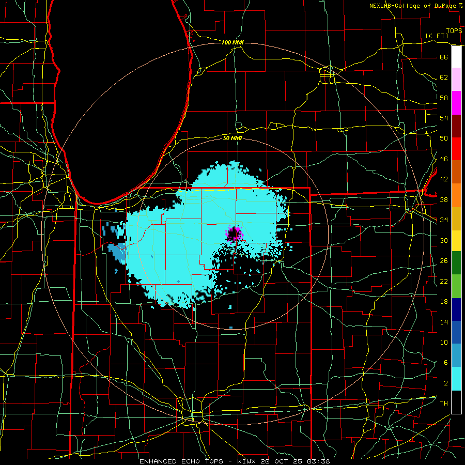Click the dark orange legend swatch near 42
465x465 pixels.
click(456, 172)
